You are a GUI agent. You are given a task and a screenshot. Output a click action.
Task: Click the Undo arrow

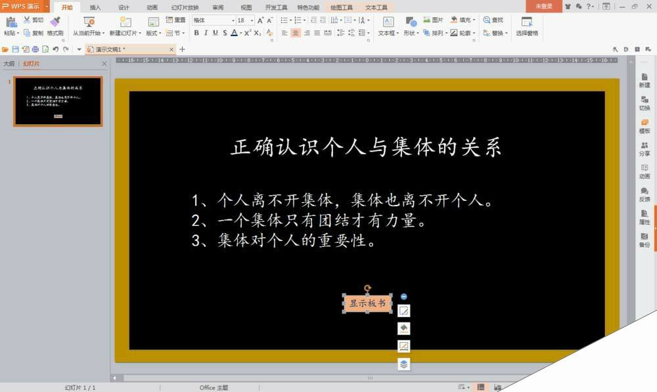(55, 49)
